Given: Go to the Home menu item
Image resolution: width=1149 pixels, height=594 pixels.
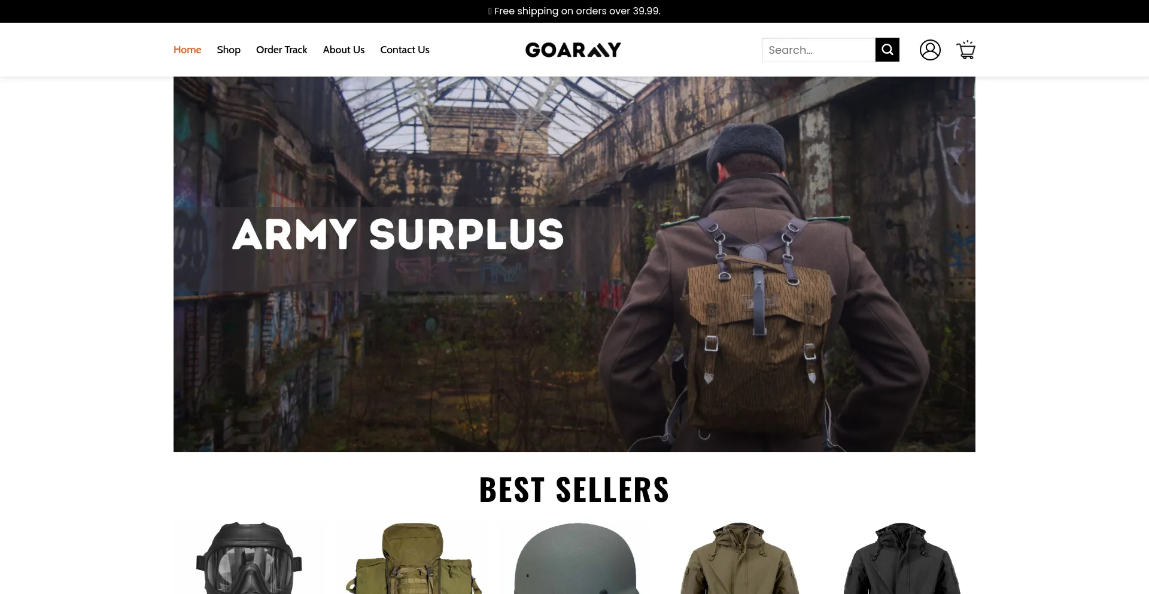Looking at the screenshot, I should pos(187,50).
